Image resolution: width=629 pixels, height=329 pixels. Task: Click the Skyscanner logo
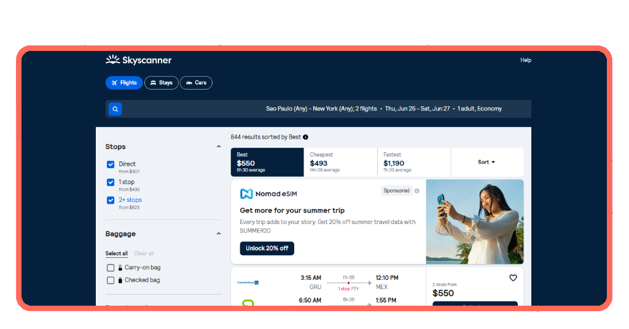click(138, 60)
